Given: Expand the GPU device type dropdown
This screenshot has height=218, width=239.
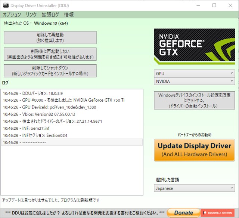Looking at the screenshot, I should point(194,73).
